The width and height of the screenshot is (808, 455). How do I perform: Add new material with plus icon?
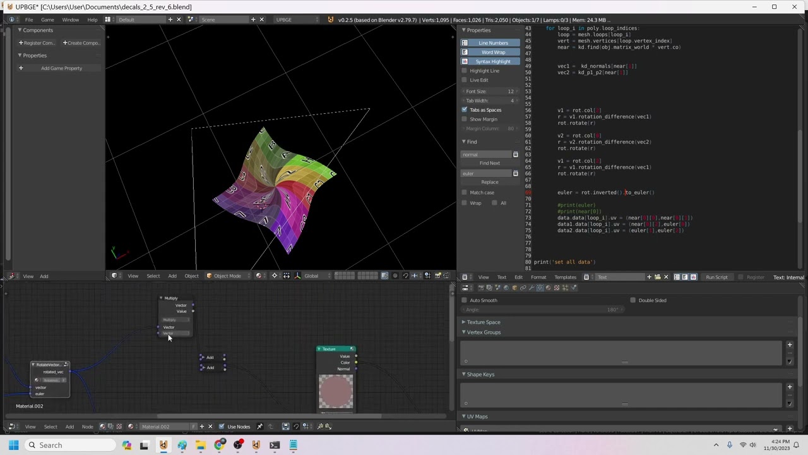pos(203,427)
